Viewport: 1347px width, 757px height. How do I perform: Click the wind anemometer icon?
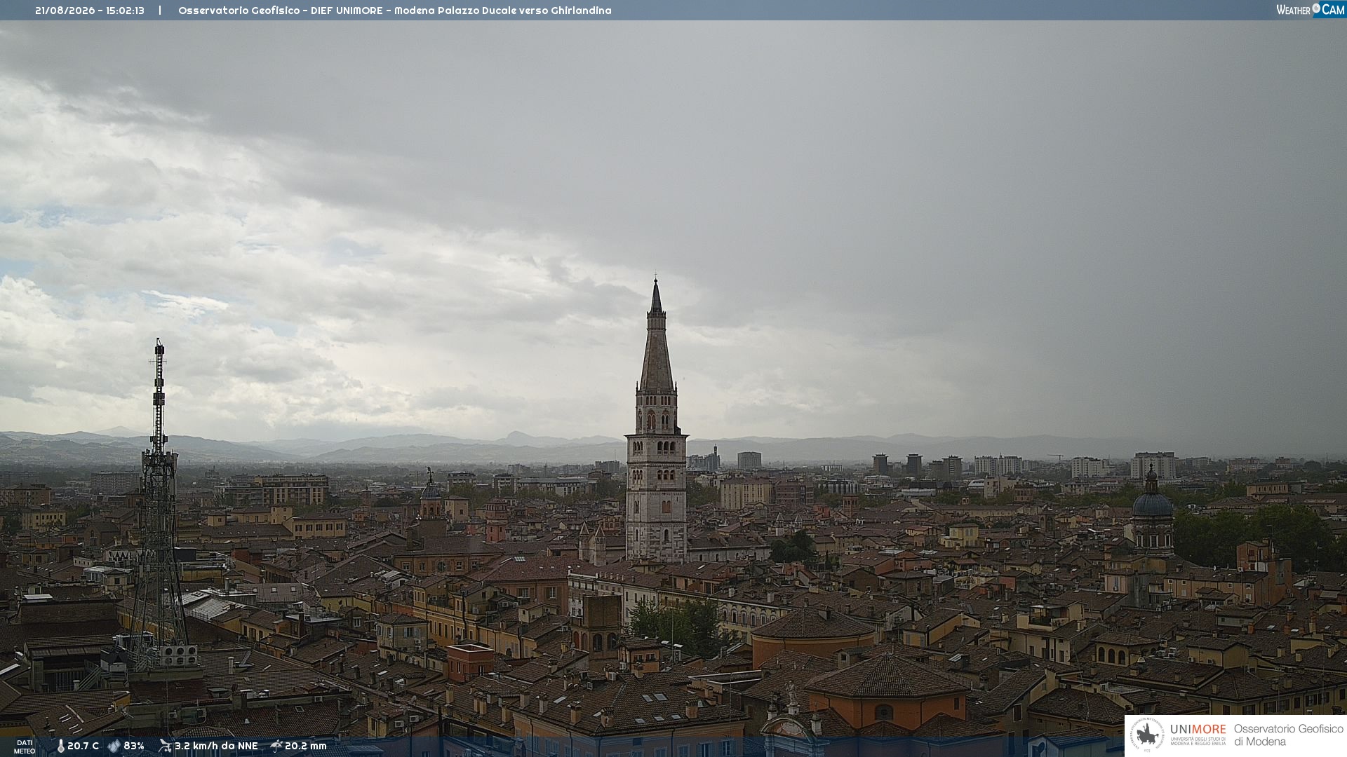pyautogui.click(x=165, y=746)
